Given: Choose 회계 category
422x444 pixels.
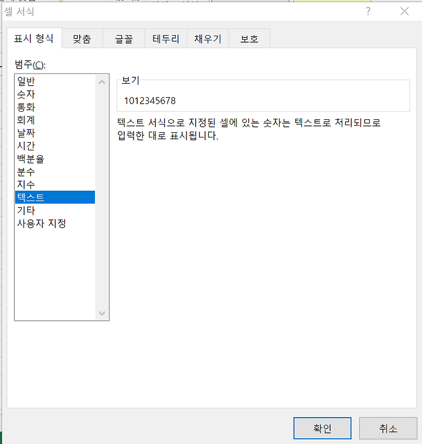Looking at the screenshot, I should [x=55, y=120].
